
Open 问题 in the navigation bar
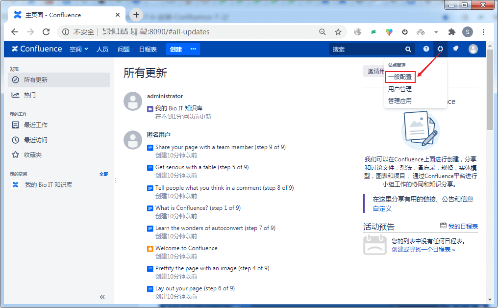pyautogui.click(x=124, y=49)
